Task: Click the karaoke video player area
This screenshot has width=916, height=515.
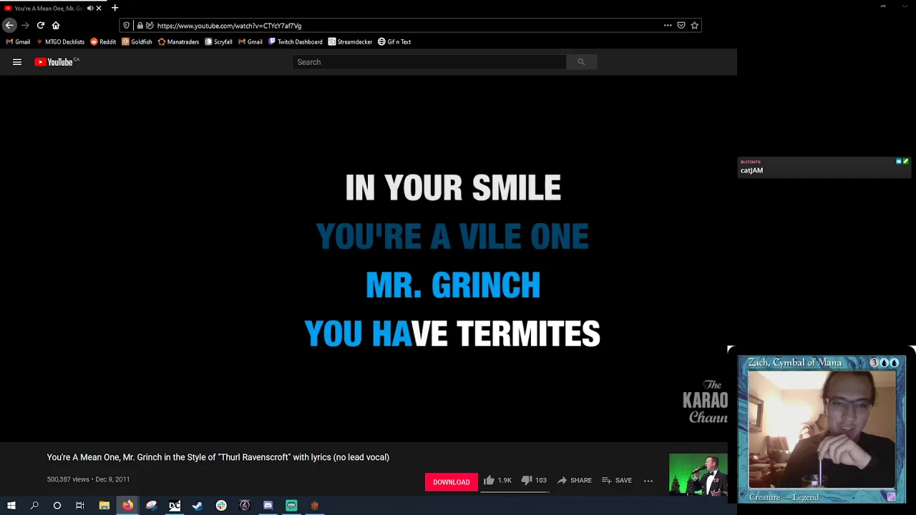Action: (x=364, y=257)
